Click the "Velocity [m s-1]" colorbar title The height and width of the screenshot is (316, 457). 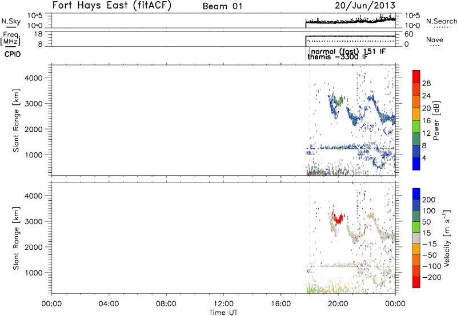pos(447,238)
